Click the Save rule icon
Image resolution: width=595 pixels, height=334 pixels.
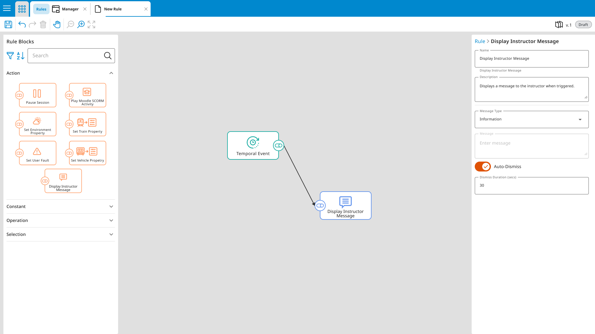[8, 24]
